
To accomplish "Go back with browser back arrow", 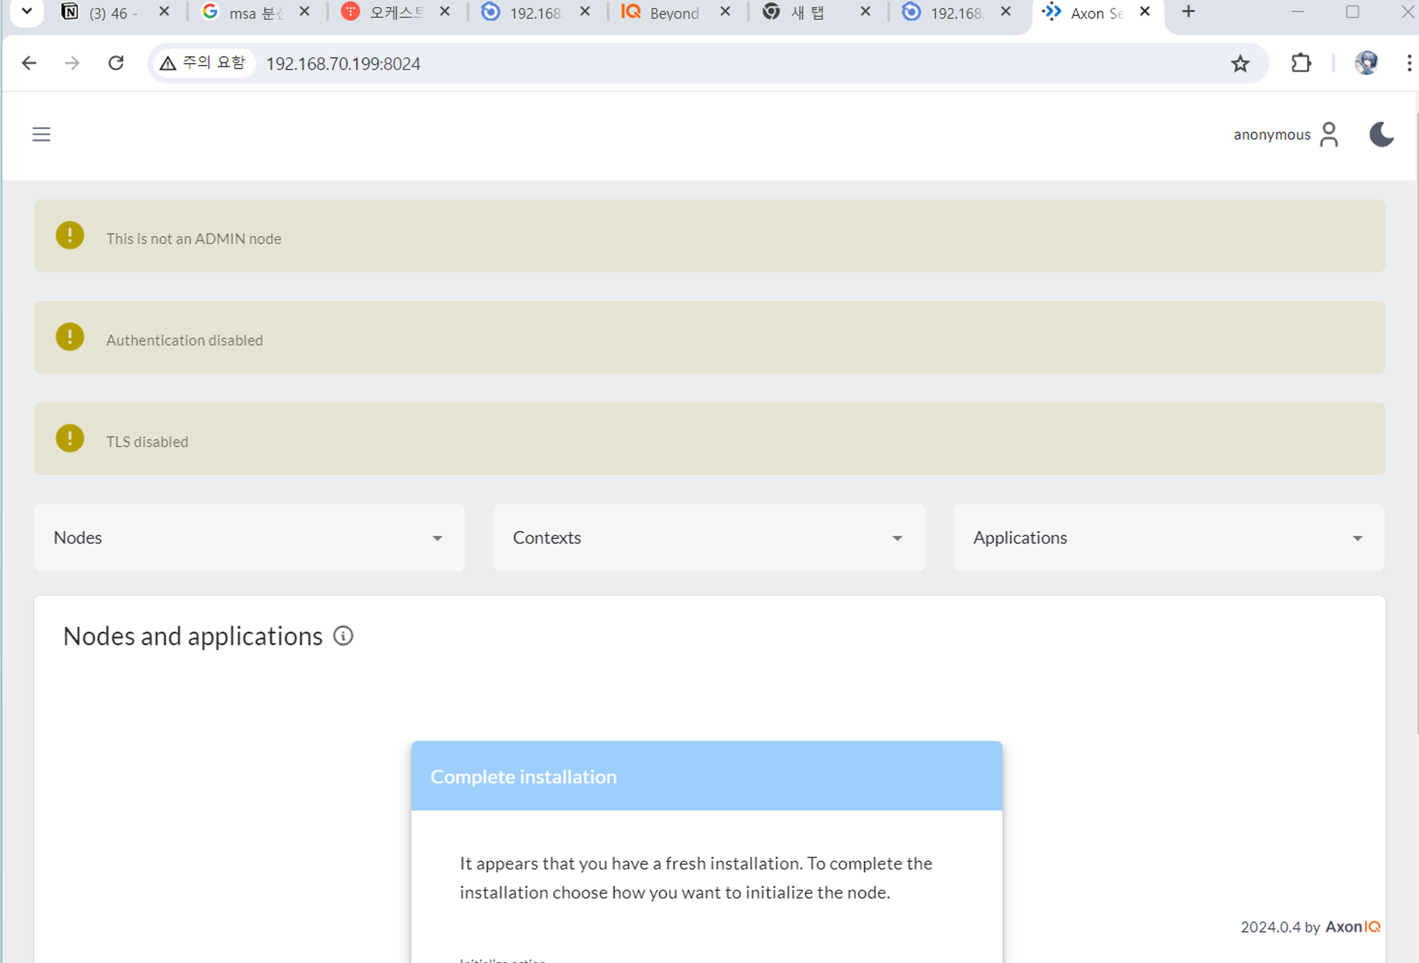I will (29, 64).
